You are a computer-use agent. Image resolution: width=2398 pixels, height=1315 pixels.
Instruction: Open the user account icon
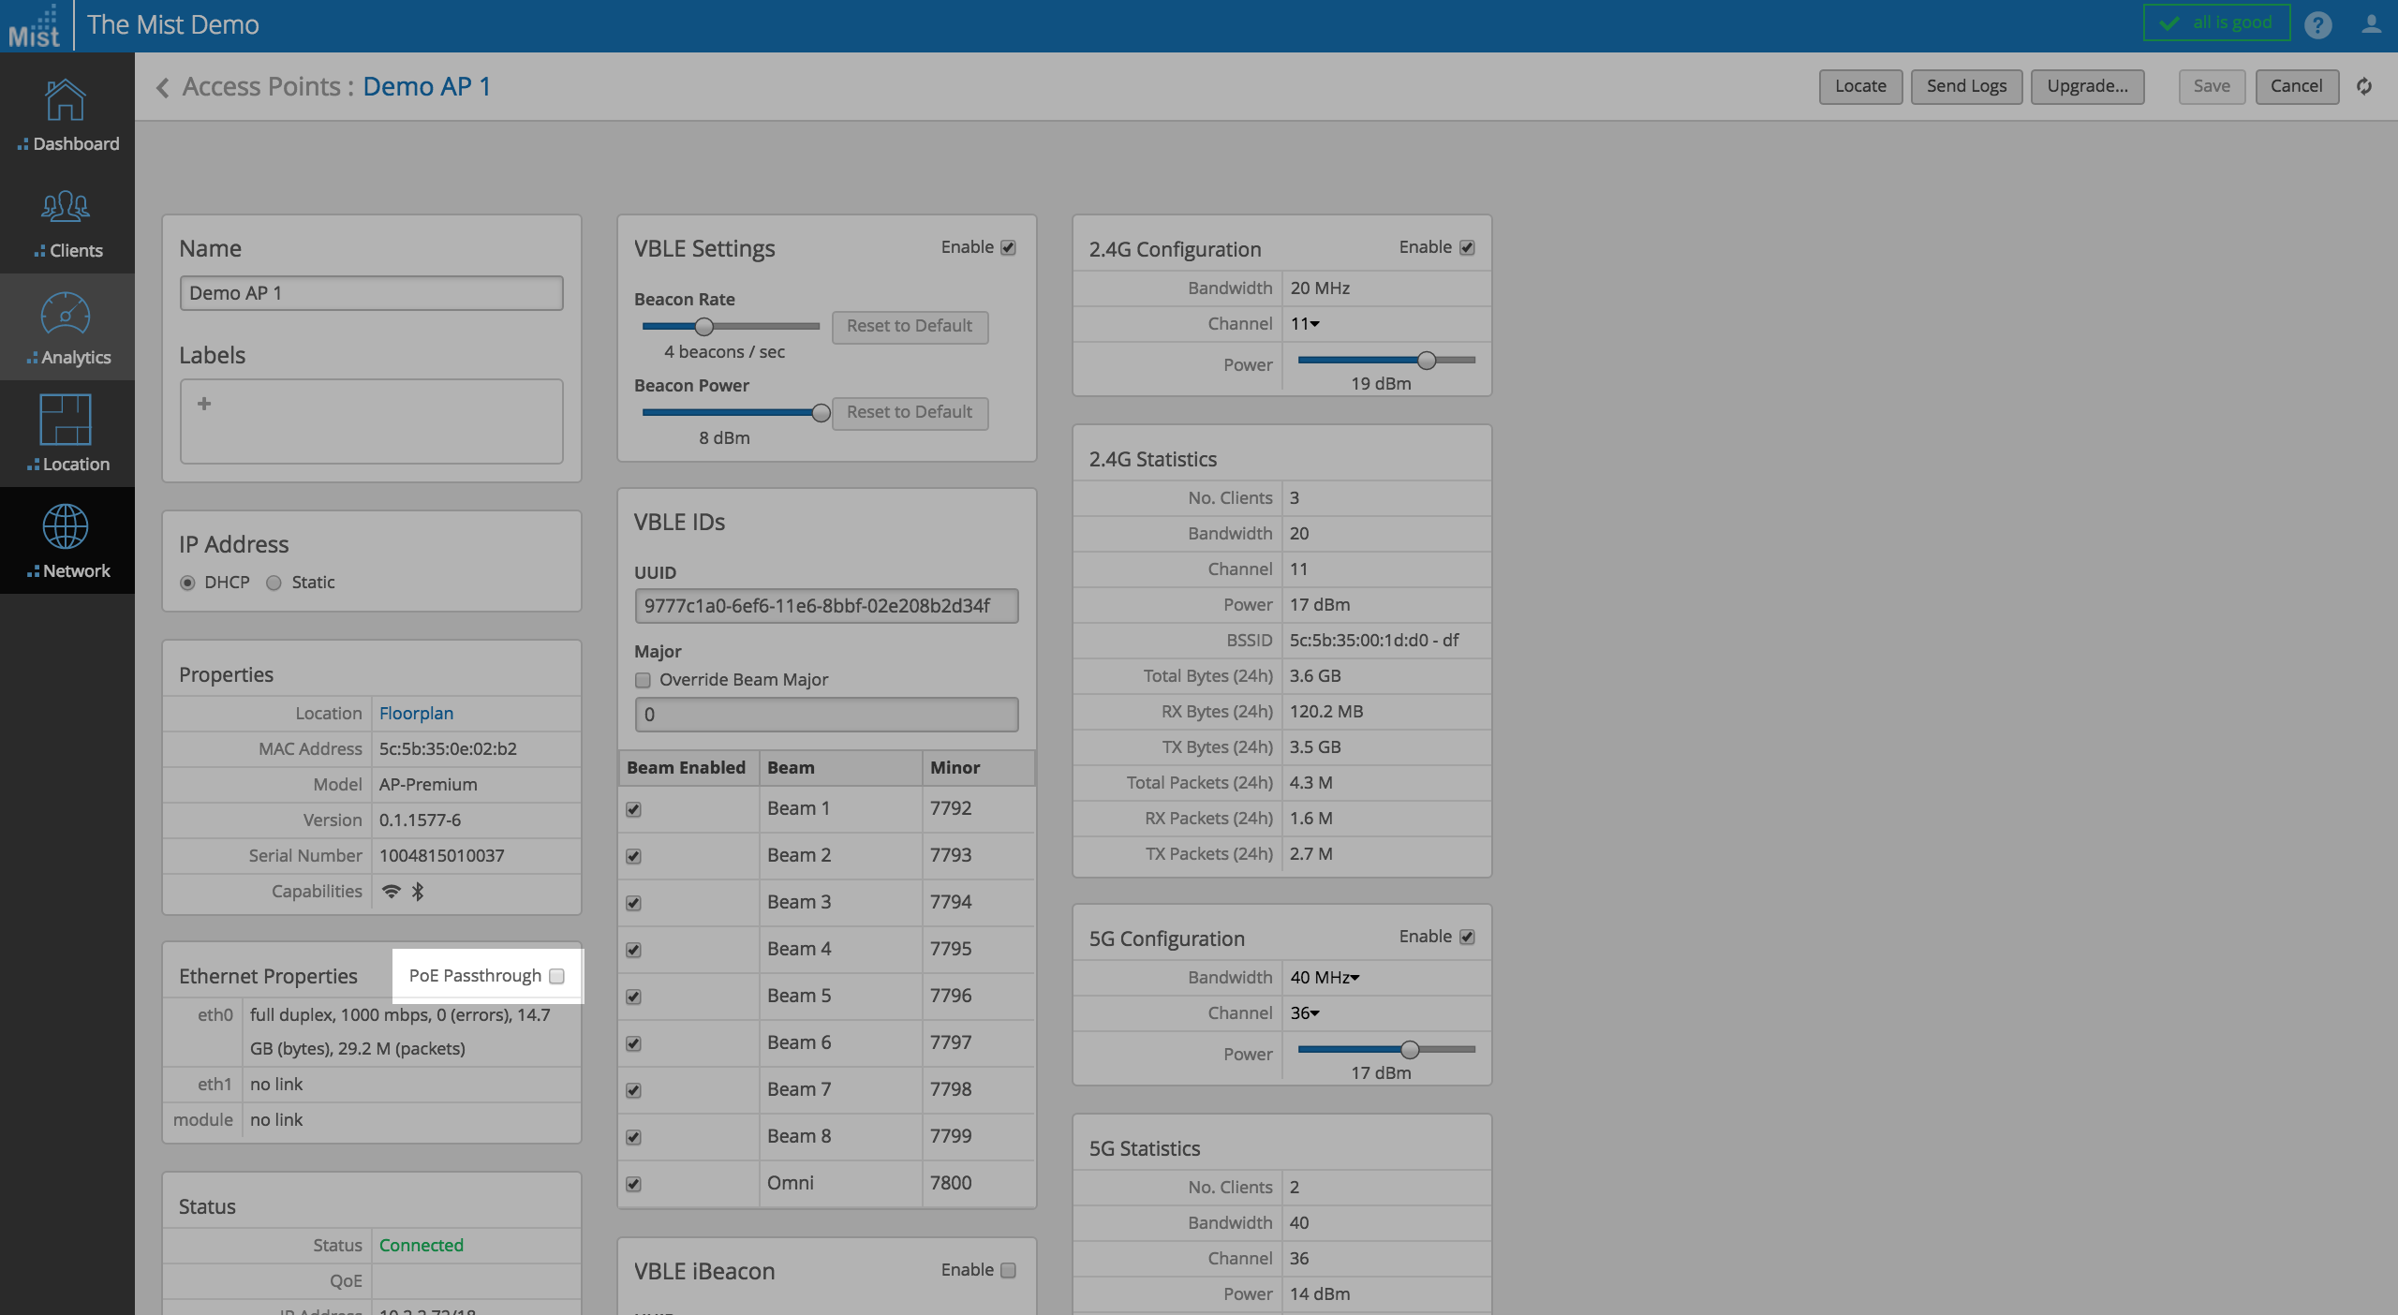click(2371, 24)
